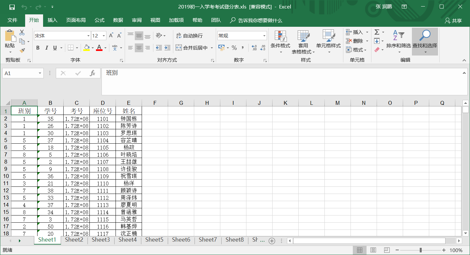Image resolution: width=470 pixels, height=255 pixels.
Task: Expand the Name Box dropdown for A1
Action: pos(40,73)
